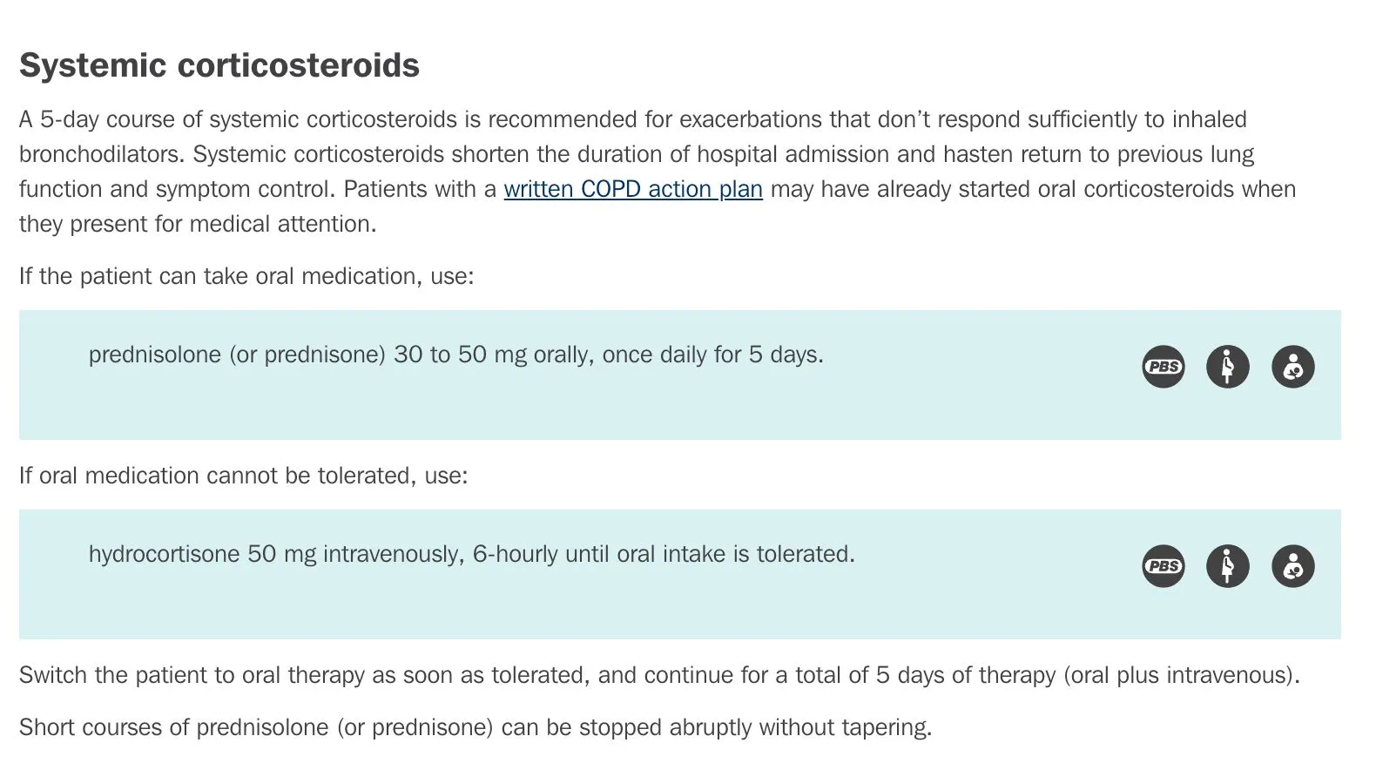Viewport: 1376px width, 770px height.
Task: Open pregnancy information icon for prednisolone
Action: point(1227,367)
